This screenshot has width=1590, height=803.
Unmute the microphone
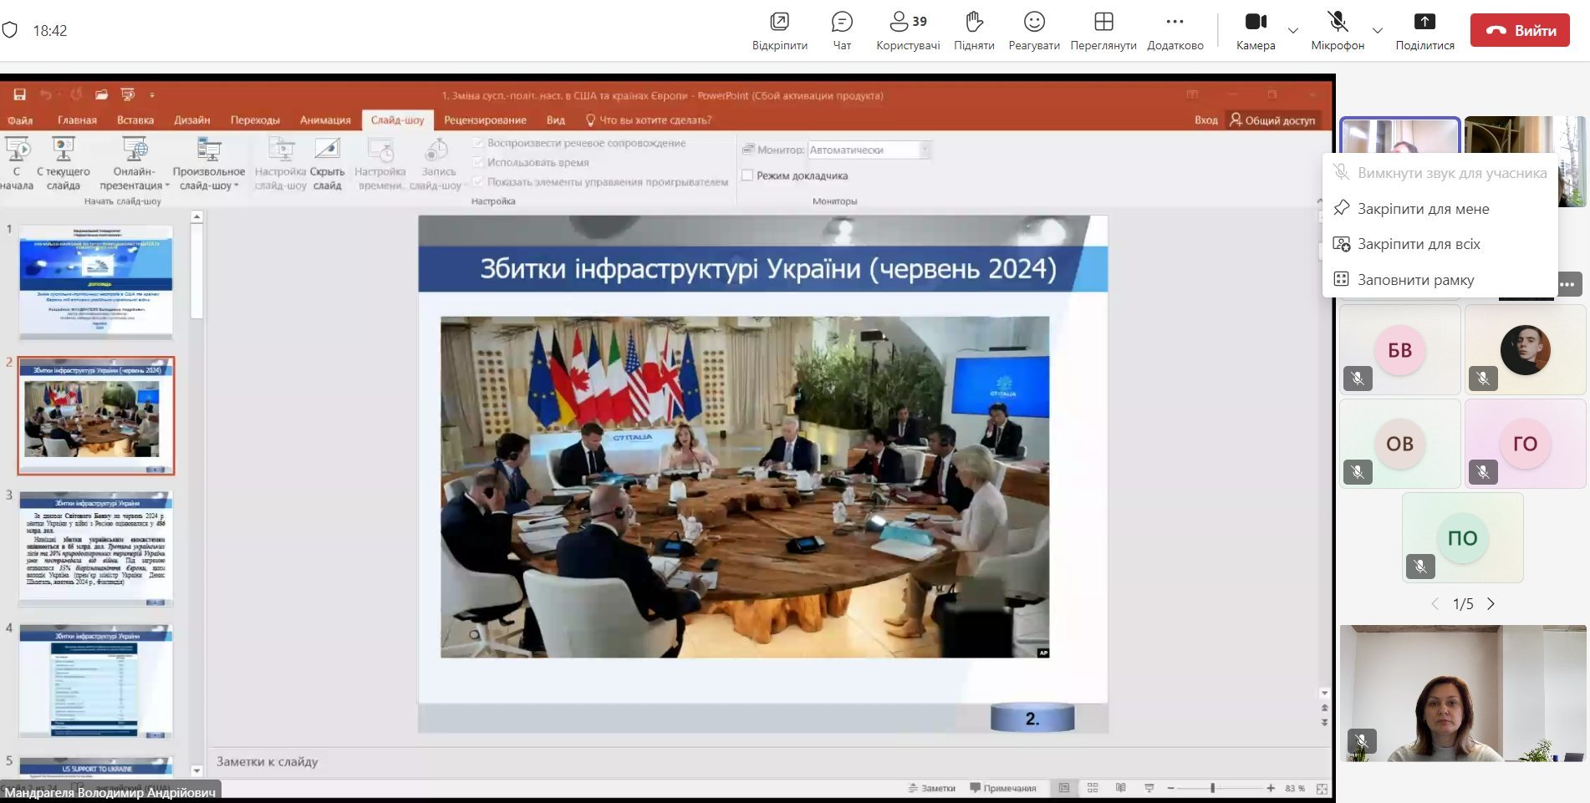click(1338, 30)
